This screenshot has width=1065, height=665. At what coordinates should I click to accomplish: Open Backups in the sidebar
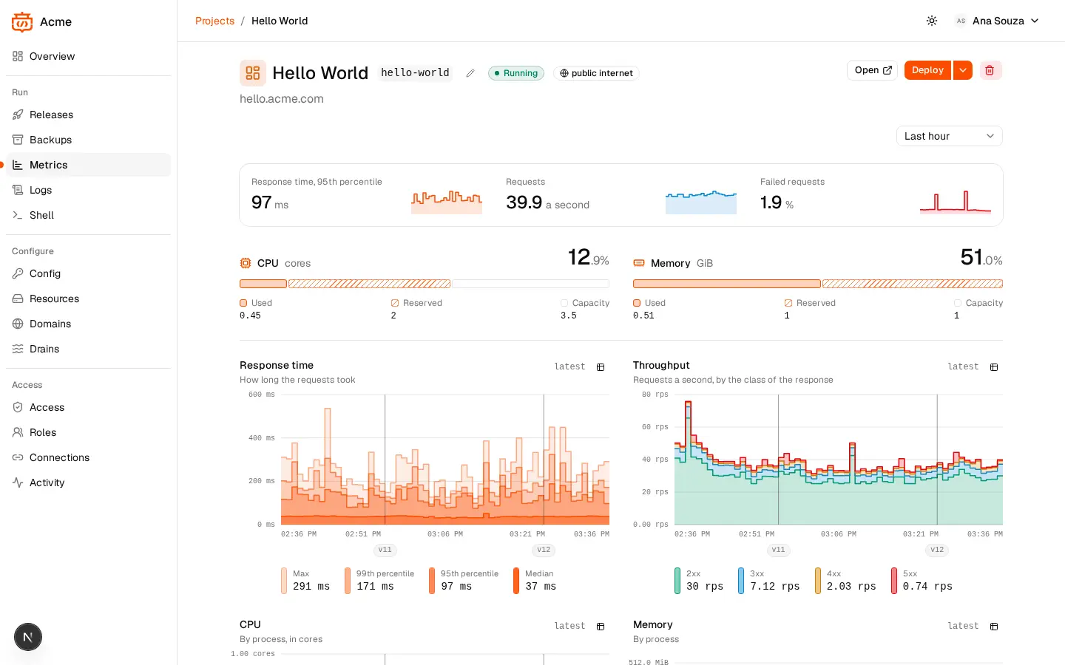pyautogui.click(x=89, y=140)
